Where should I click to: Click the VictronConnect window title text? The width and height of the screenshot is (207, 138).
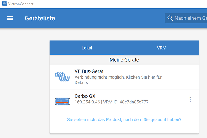point(21,4)
